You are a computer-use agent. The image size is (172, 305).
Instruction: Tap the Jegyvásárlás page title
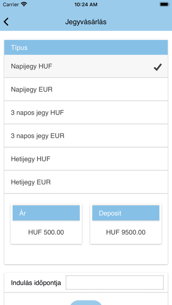point(86,22)
